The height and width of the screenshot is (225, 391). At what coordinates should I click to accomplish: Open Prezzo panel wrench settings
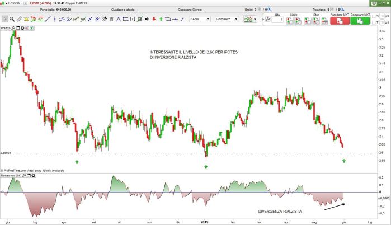click(x=13, y=27)
